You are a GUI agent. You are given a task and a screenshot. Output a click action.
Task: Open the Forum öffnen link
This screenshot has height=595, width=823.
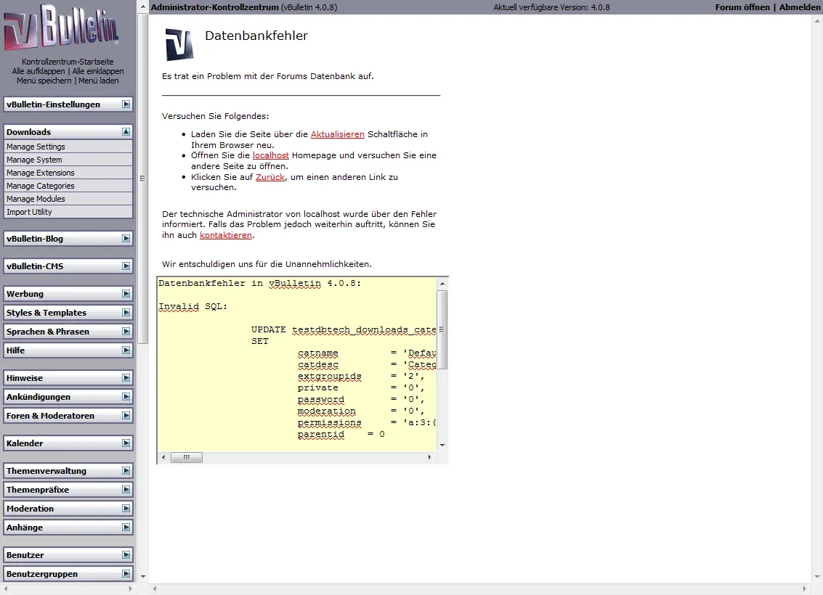coord(742,7)
